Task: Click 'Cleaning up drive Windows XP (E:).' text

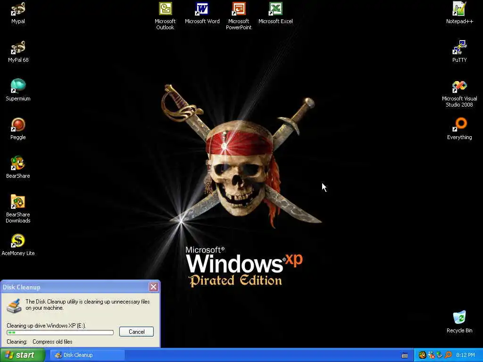Action: tap(46, 326)
